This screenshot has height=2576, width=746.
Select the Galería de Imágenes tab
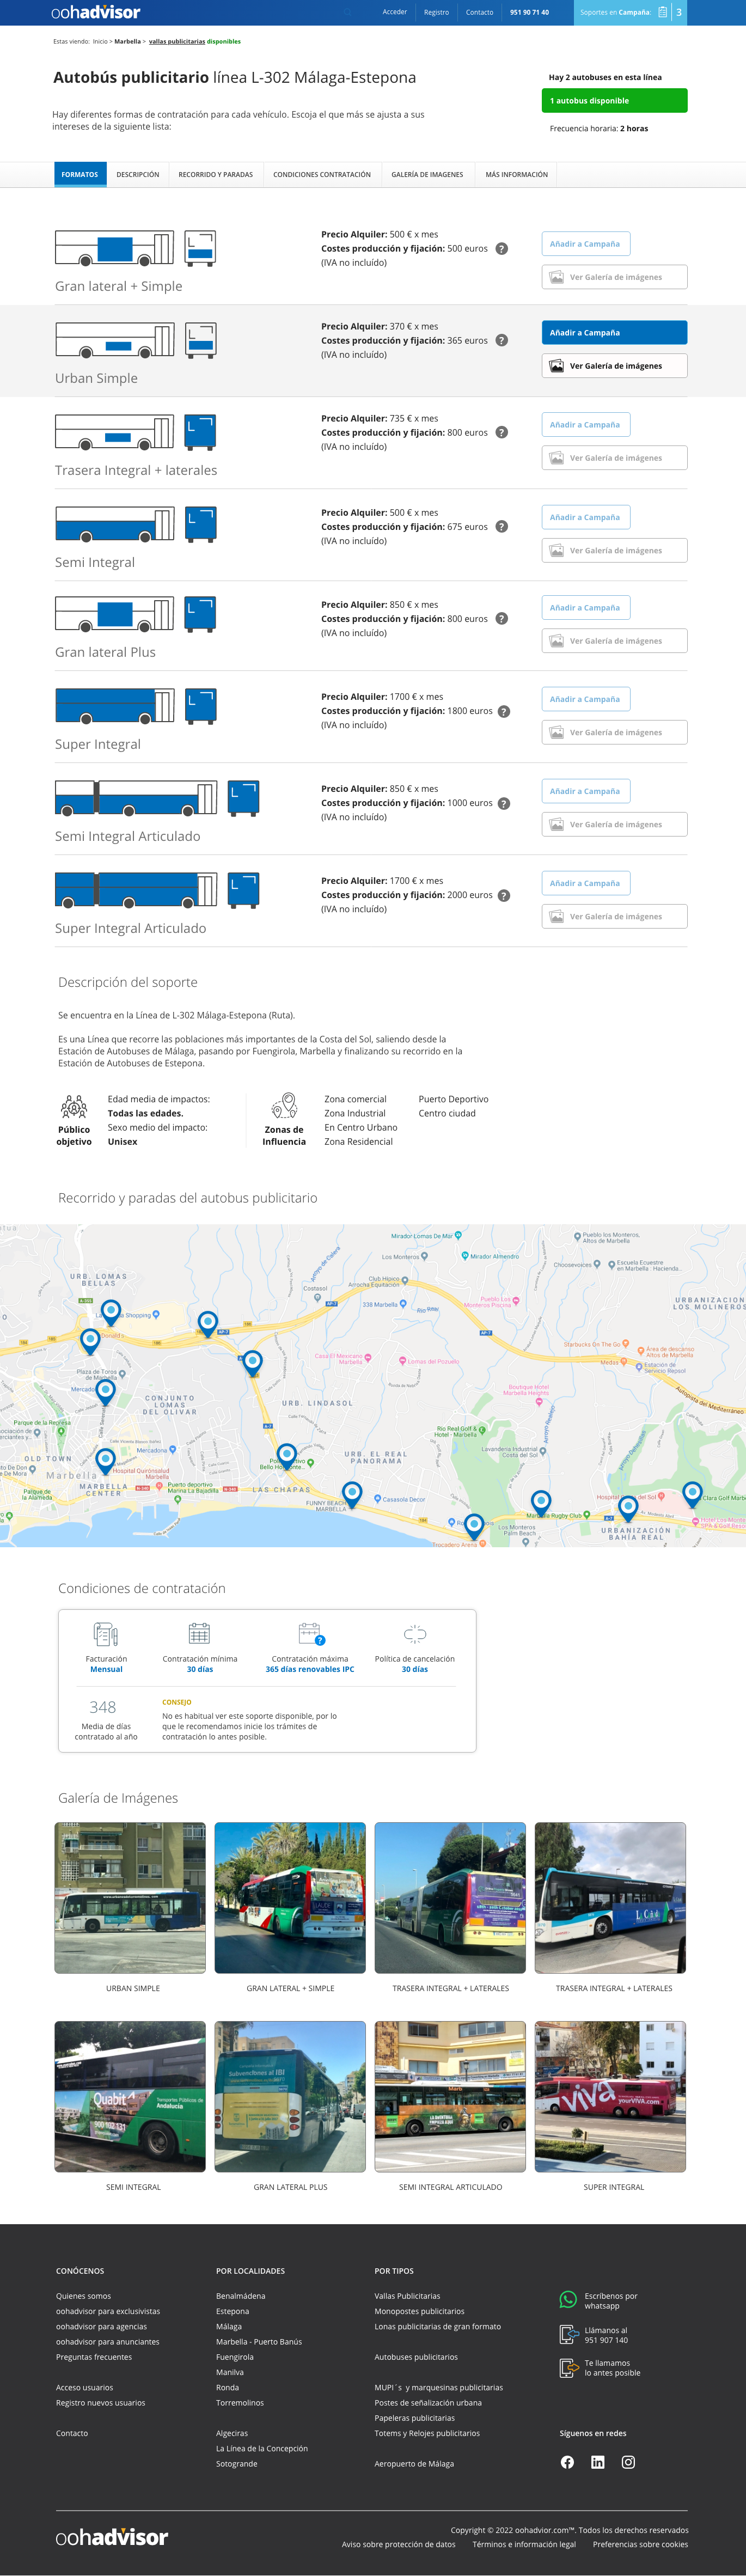pos(427,175)
